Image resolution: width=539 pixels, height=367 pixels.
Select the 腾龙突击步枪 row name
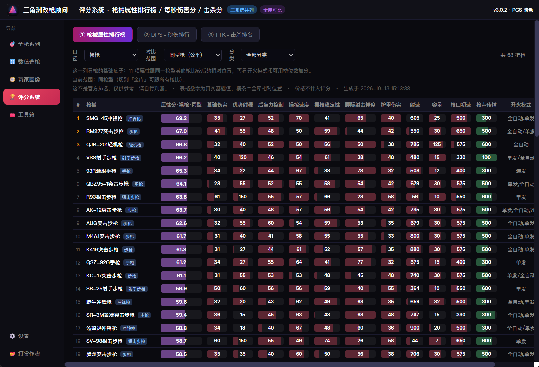pyautogui.click(x=102, y=354)
